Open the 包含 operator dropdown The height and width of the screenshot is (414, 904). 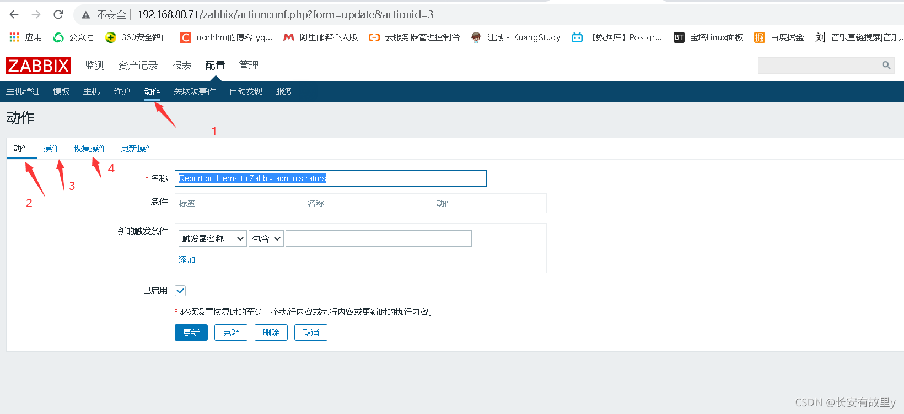coord(266,238)
